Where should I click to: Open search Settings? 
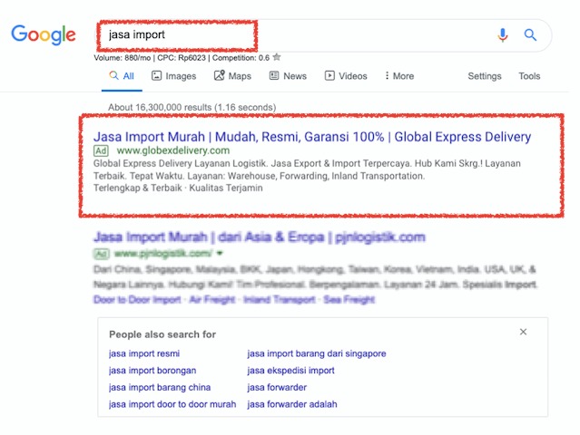[484, 76]
